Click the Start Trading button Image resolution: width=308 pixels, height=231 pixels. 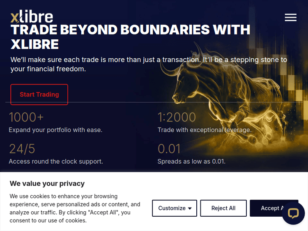[x=39, y=94]
